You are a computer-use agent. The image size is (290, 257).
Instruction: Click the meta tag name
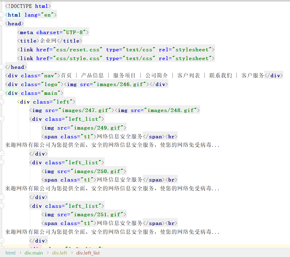[x=26, y=33]
